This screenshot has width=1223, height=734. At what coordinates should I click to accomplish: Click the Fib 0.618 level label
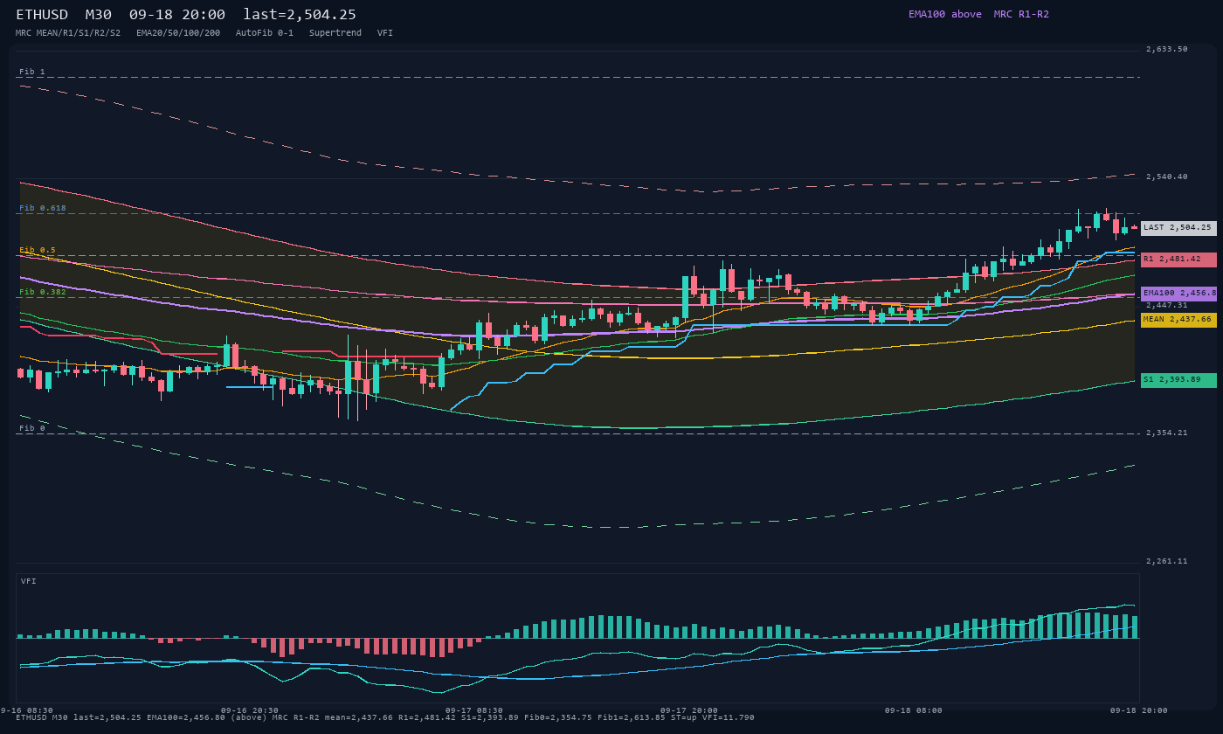coord(43,208)
